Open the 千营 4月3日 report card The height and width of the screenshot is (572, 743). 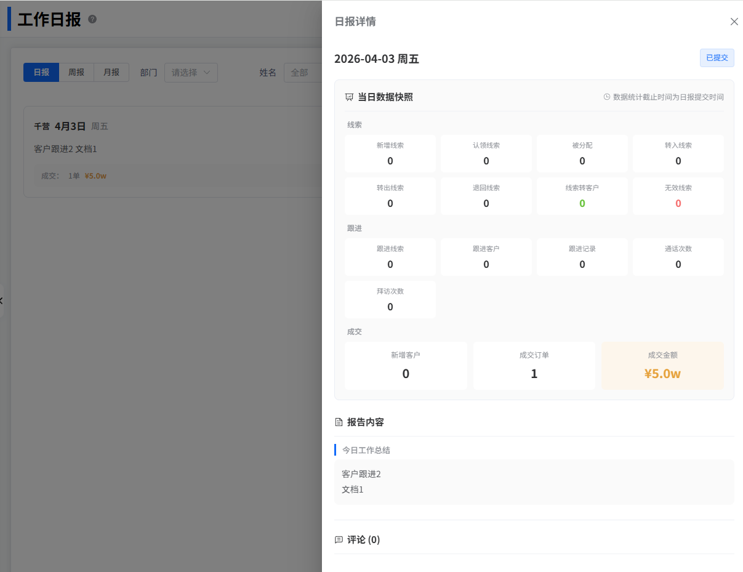point(172,151)
